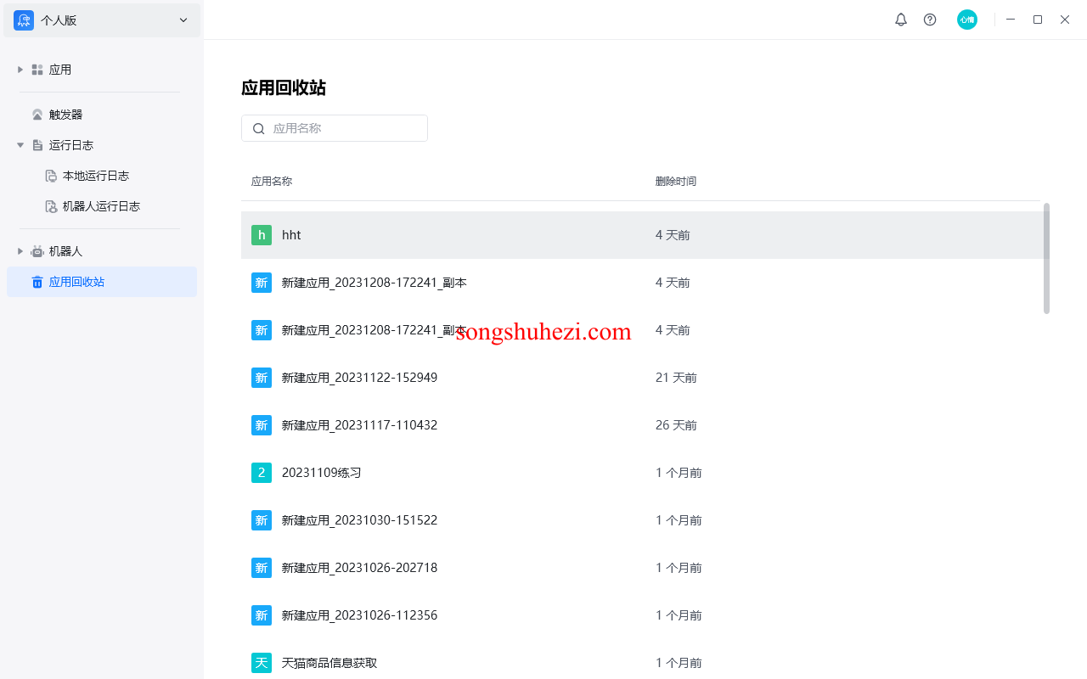This screenshot has width=1087, height=679.
Task: Click the 26 天前 deletion time
Action: pyautogui.click(x=676, y=425)
